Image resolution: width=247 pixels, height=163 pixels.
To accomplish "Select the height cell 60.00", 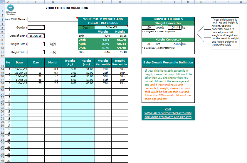I will click(x=86, y=83).
